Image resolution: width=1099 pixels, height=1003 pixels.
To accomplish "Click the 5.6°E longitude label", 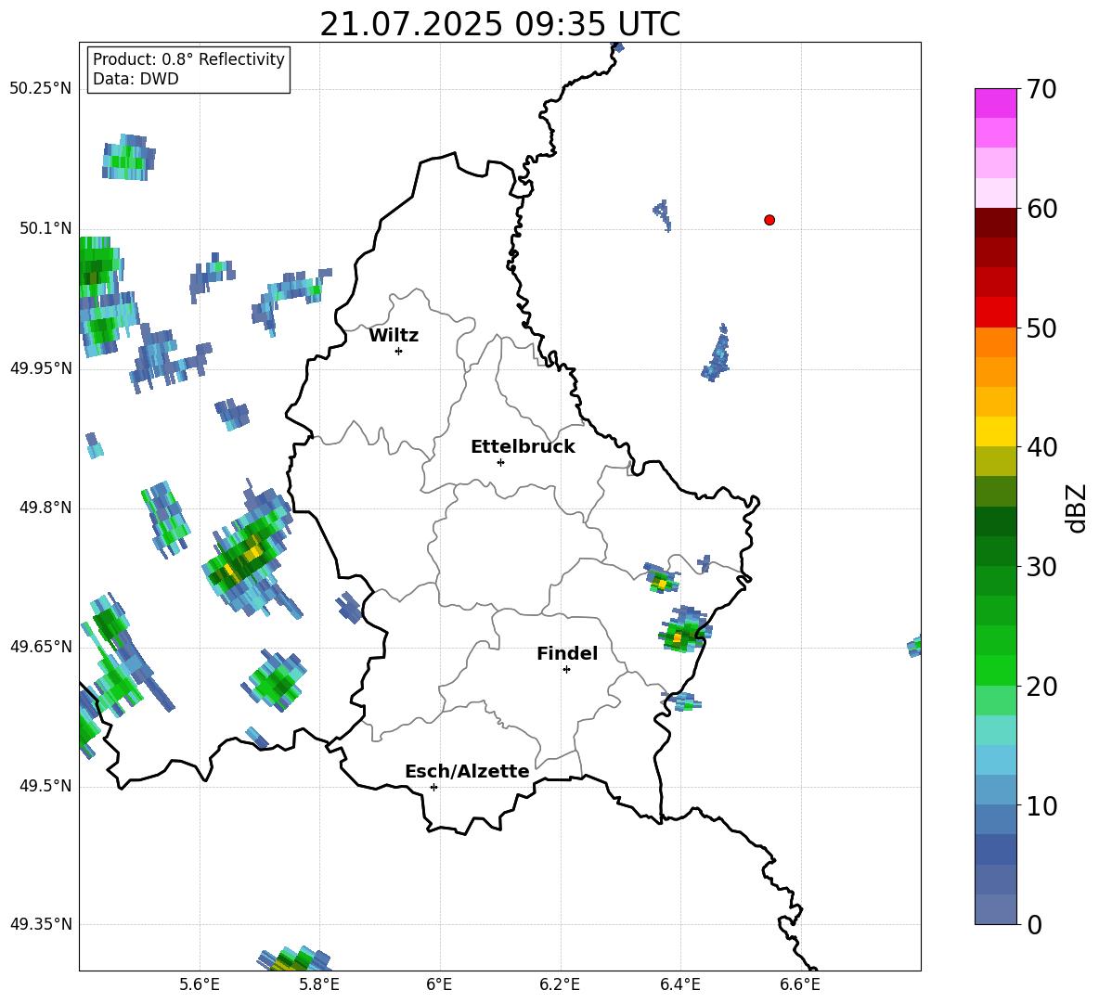I will pos(200,984).
